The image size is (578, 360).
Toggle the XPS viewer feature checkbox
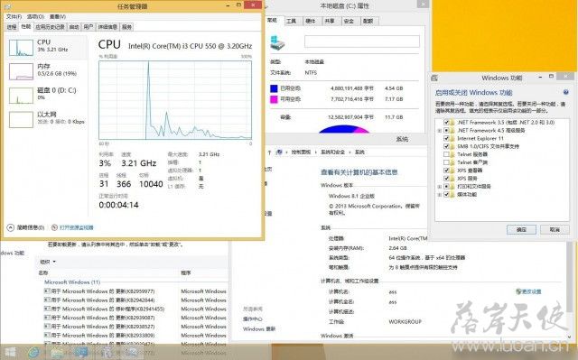coord(446,171)
